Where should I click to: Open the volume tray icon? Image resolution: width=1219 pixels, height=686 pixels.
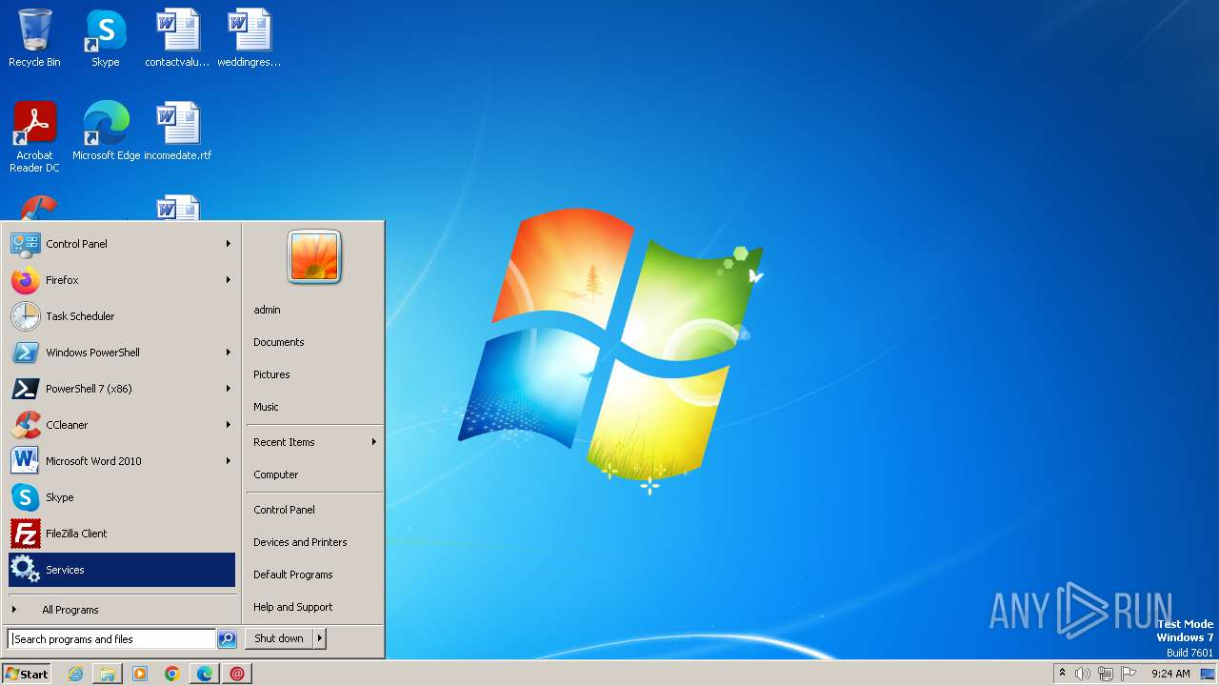1083,674
